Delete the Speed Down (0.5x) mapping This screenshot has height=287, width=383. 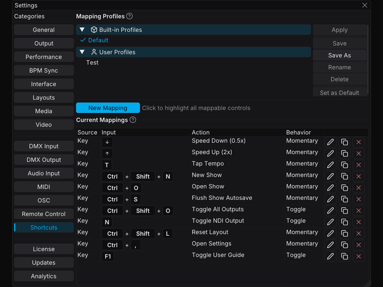pyautogui.click(x=358, y=142)
